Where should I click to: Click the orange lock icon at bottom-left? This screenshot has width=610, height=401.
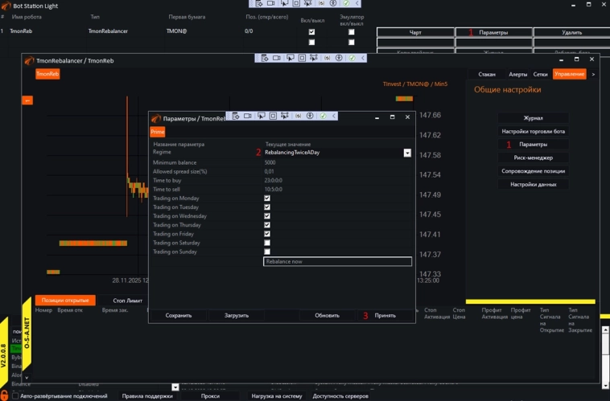pos(6,395)
